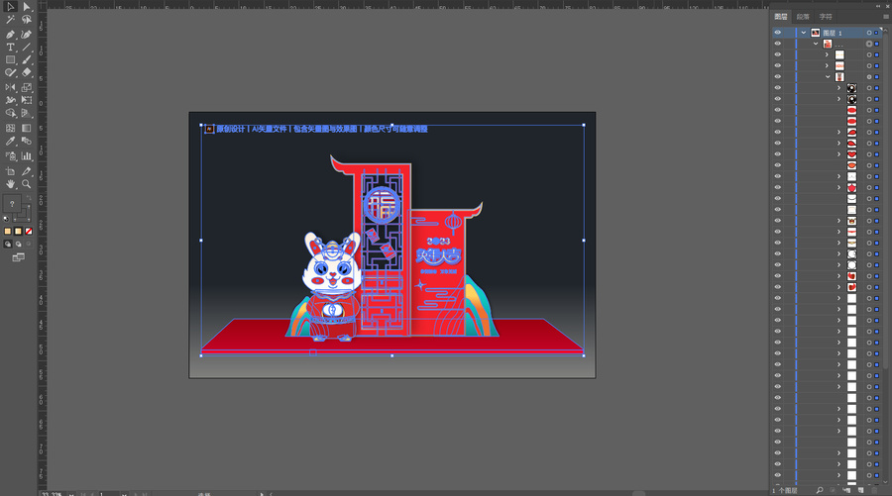Switch to the 字符 tab
The image size is (892, 496).
click(826, 17)
